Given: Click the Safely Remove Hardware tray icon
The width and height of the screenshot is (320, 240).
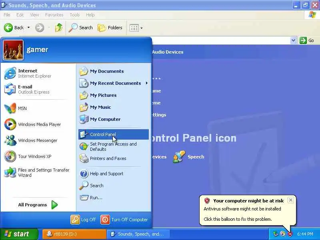Looking at the screenshot, I should [276, 234].
